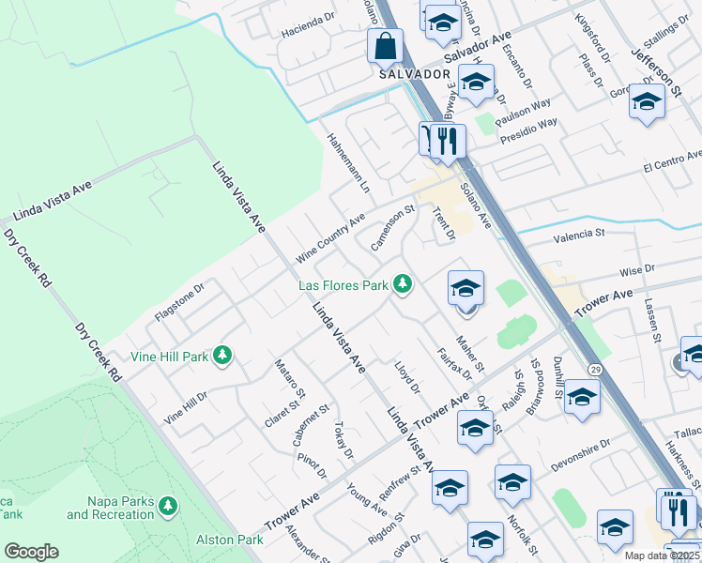Click the Vine Hill Park text label
The height and width of the screenshot is (563, 702).
click(x=169, y=357)
